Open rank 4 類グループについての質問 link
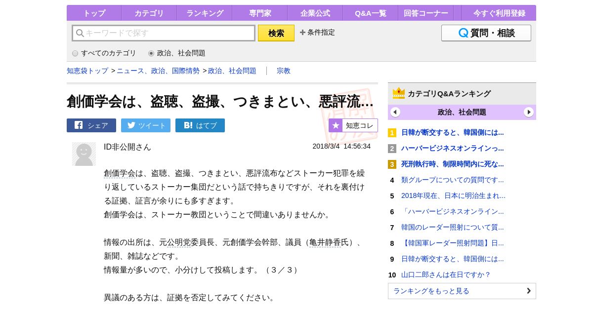 [x=453, y=180]
